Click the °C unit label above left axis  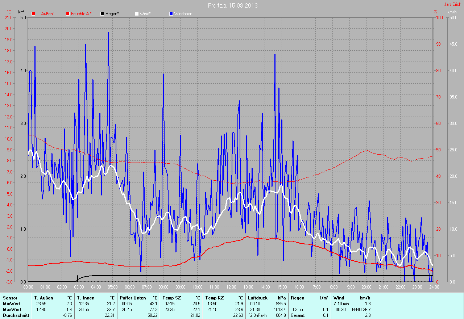click(9, 12)
